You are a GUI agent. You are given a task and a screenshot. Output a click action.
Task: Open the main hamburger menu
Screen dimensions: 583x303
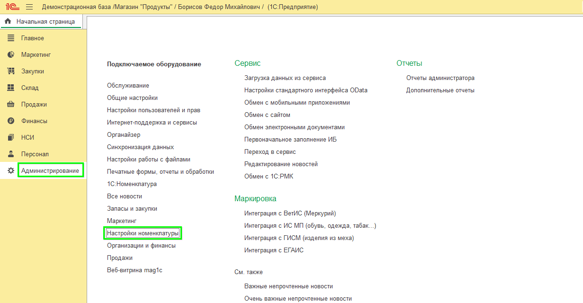tap(29, 7)
